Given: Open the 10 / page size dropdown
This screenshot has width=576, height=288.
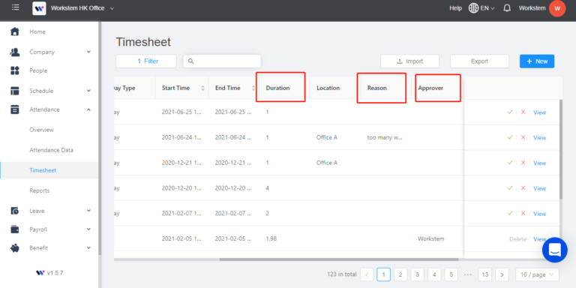Looking at the screenshot, I should 537,274.
